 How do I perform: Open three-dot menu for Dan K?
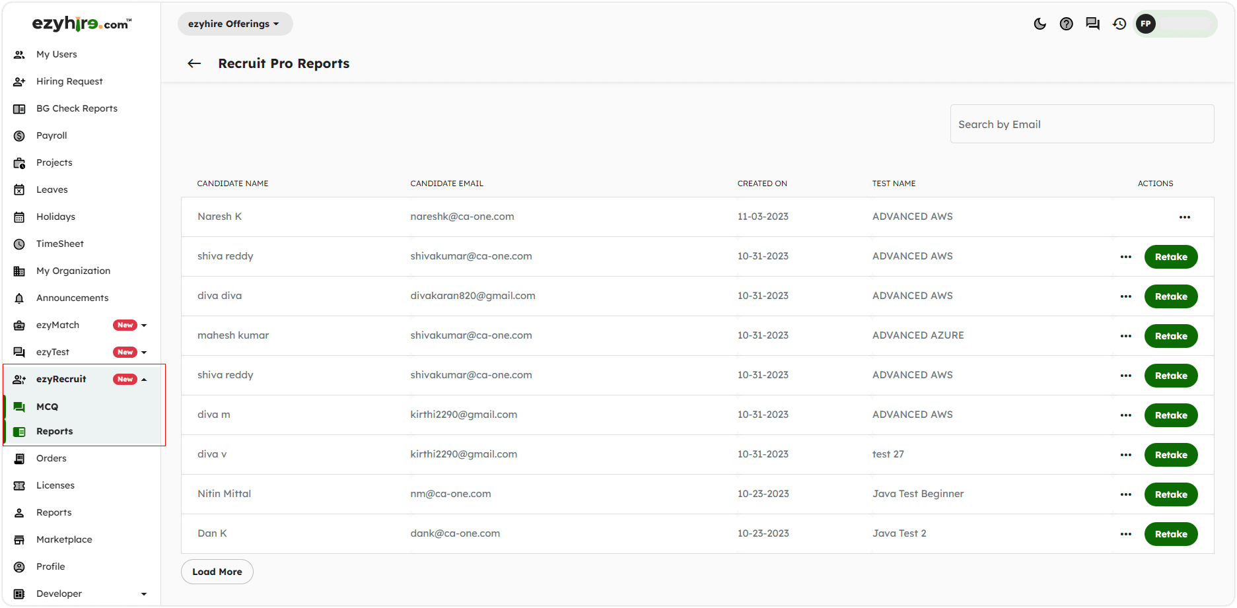tap(1126, 534)
